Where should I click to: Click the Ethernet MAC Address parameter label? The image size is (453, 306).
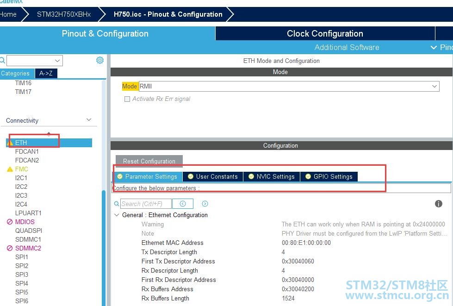coord(173,243)
